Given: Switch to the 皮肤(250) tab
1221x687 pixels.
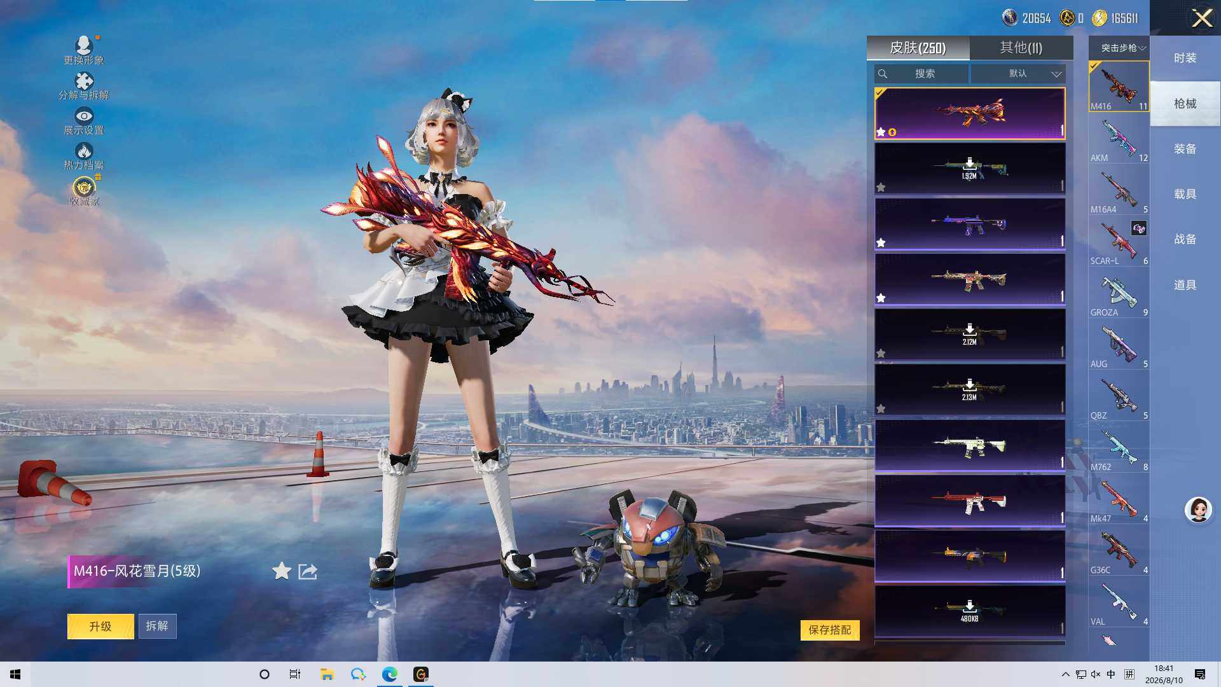Looking at the screenshot, I should click(918, 48).
